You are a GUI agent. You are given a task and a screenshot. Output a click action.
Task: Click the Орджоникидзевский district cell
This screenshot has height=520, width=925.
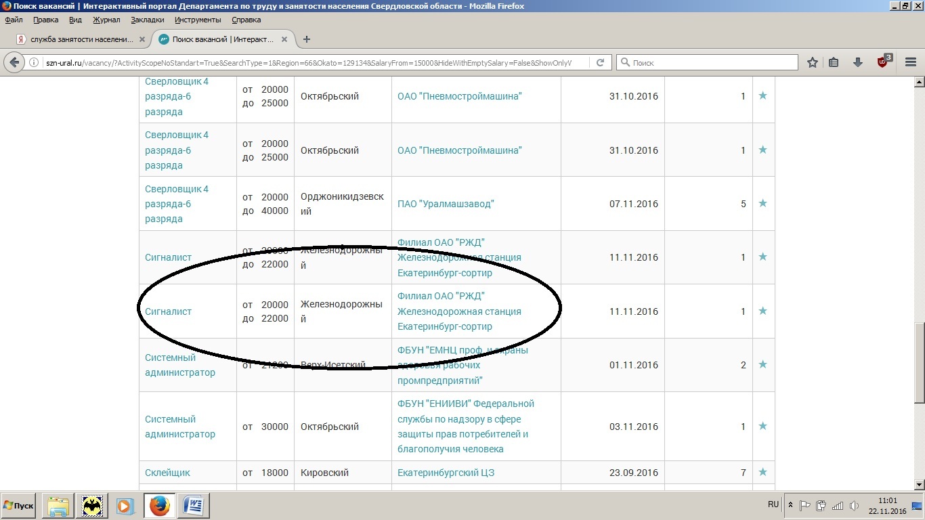coord(343,204)
